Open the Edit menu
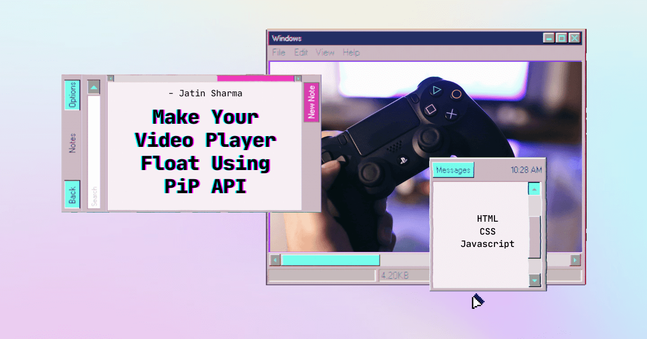 tap(300, 52)
